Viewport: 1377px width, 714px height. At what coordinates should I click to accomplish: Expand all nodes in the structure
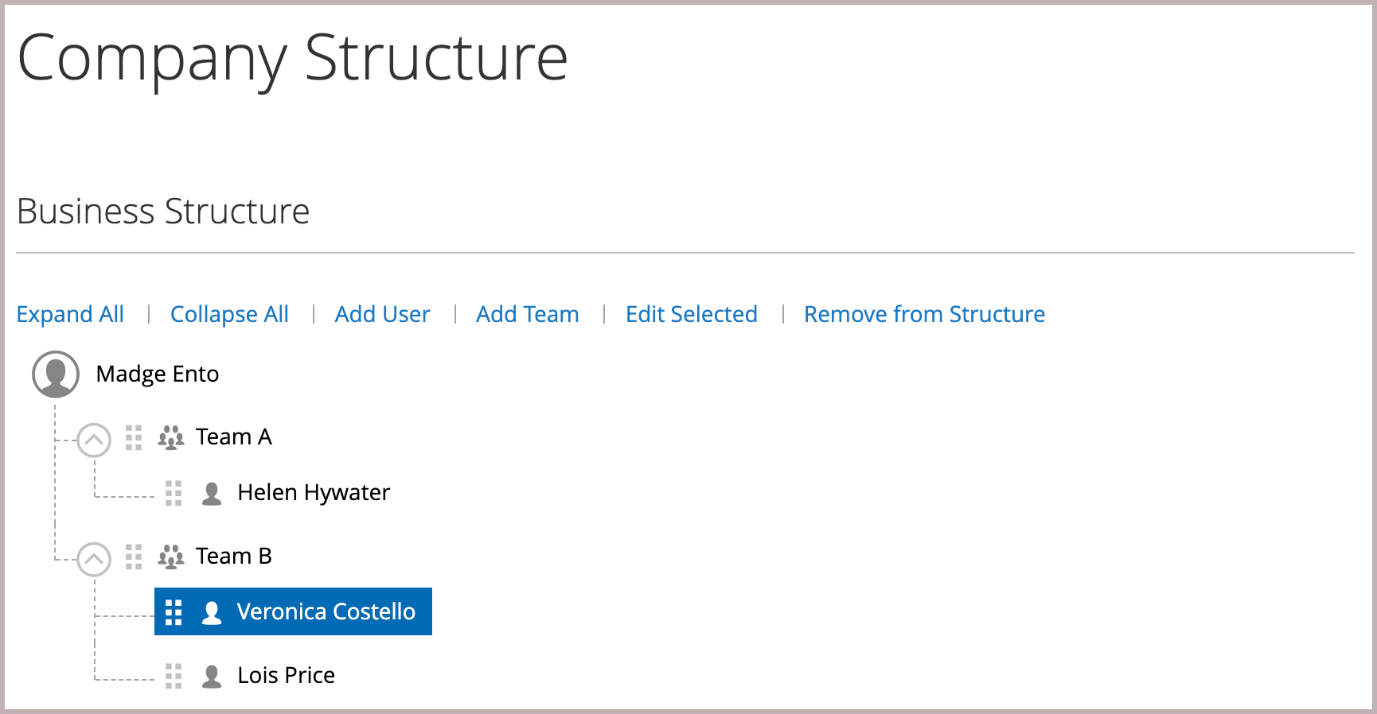[70, 314]
